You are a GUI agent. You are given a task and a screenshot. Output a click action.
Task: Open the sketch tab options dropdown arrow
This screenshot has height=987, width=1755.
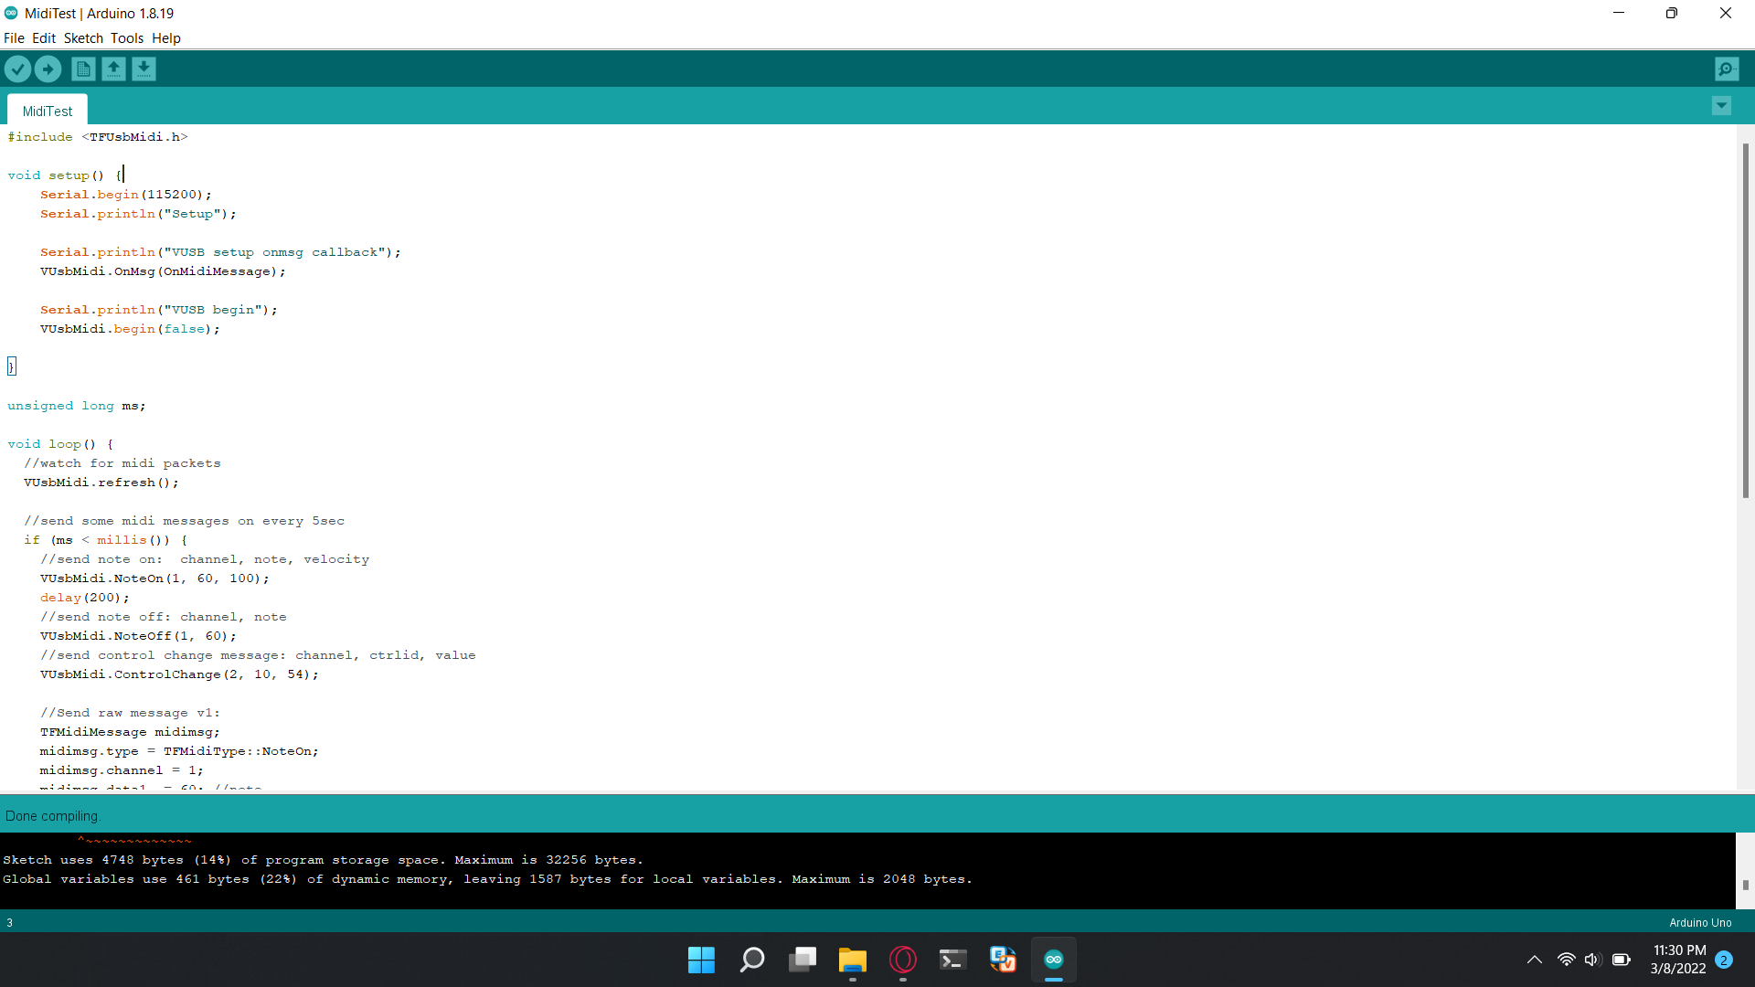(x=1722, y=106)
